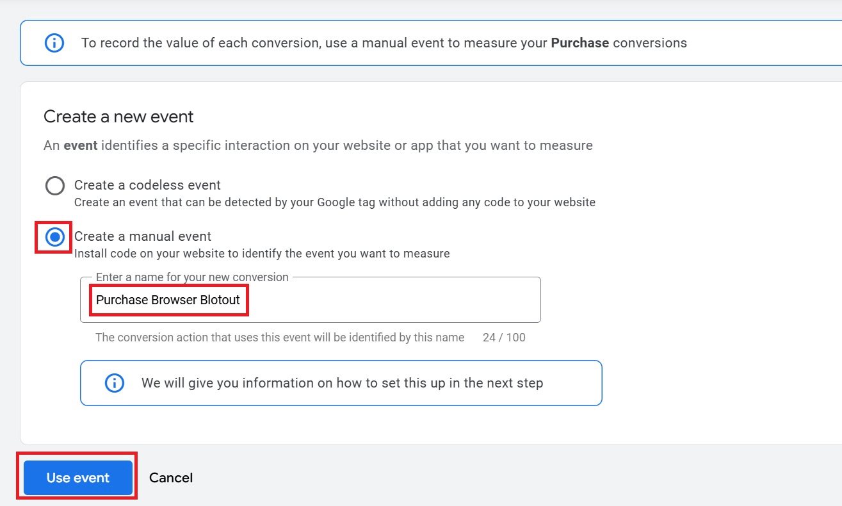Click the Cancel button
The height and width of the screenshot is (506, 842).
point(171,478)
